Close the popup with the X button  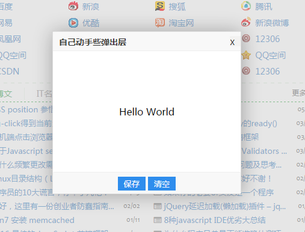pyautogui.click(x=232, y=42)
